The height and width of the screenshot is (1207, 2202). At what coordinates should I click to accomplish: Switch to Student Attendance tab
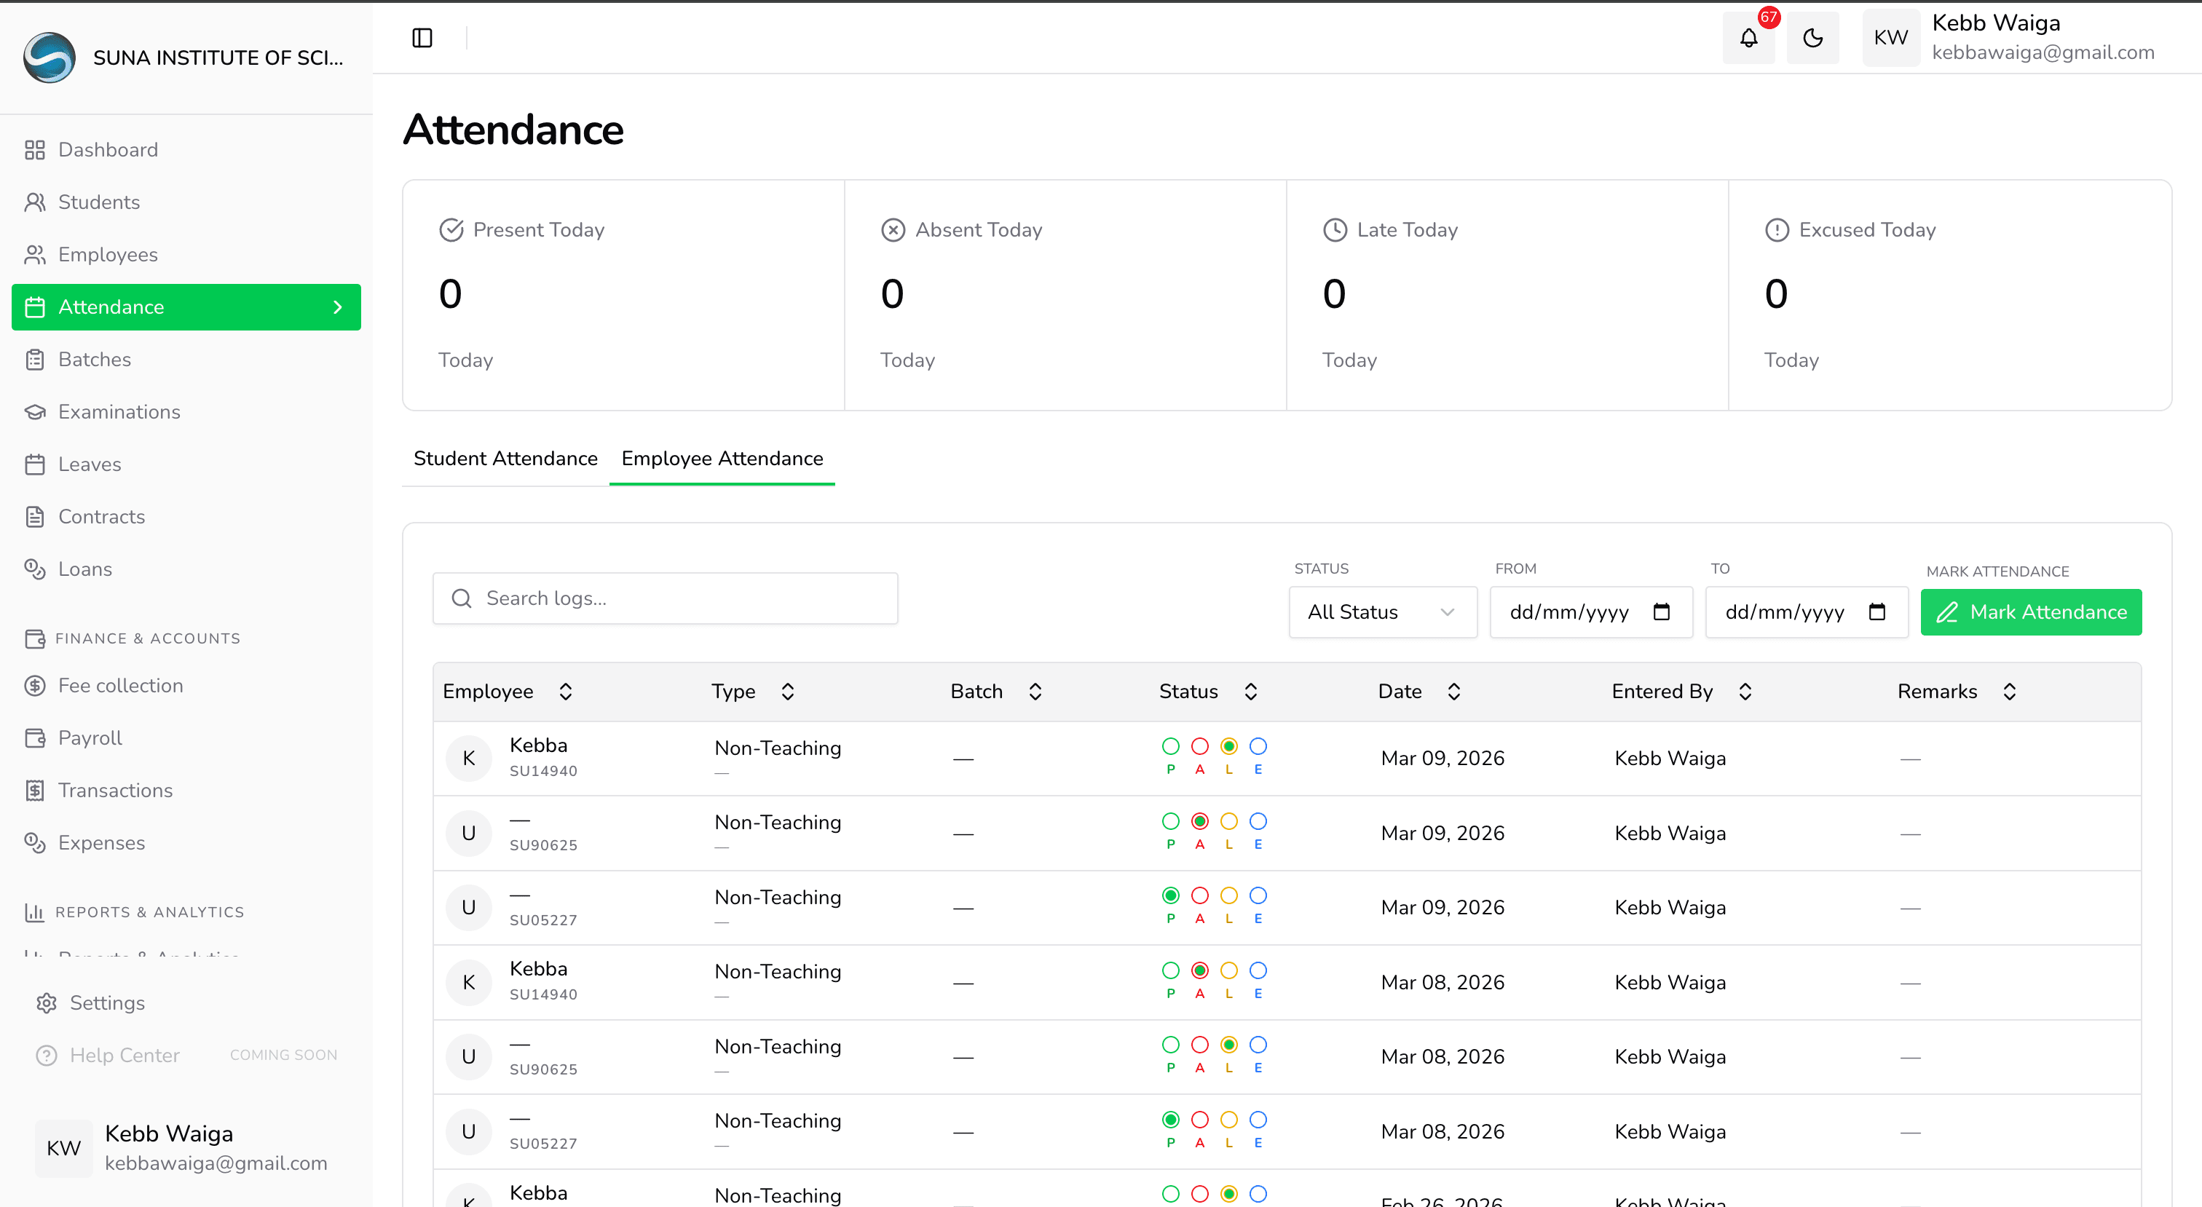pos(505,458)
